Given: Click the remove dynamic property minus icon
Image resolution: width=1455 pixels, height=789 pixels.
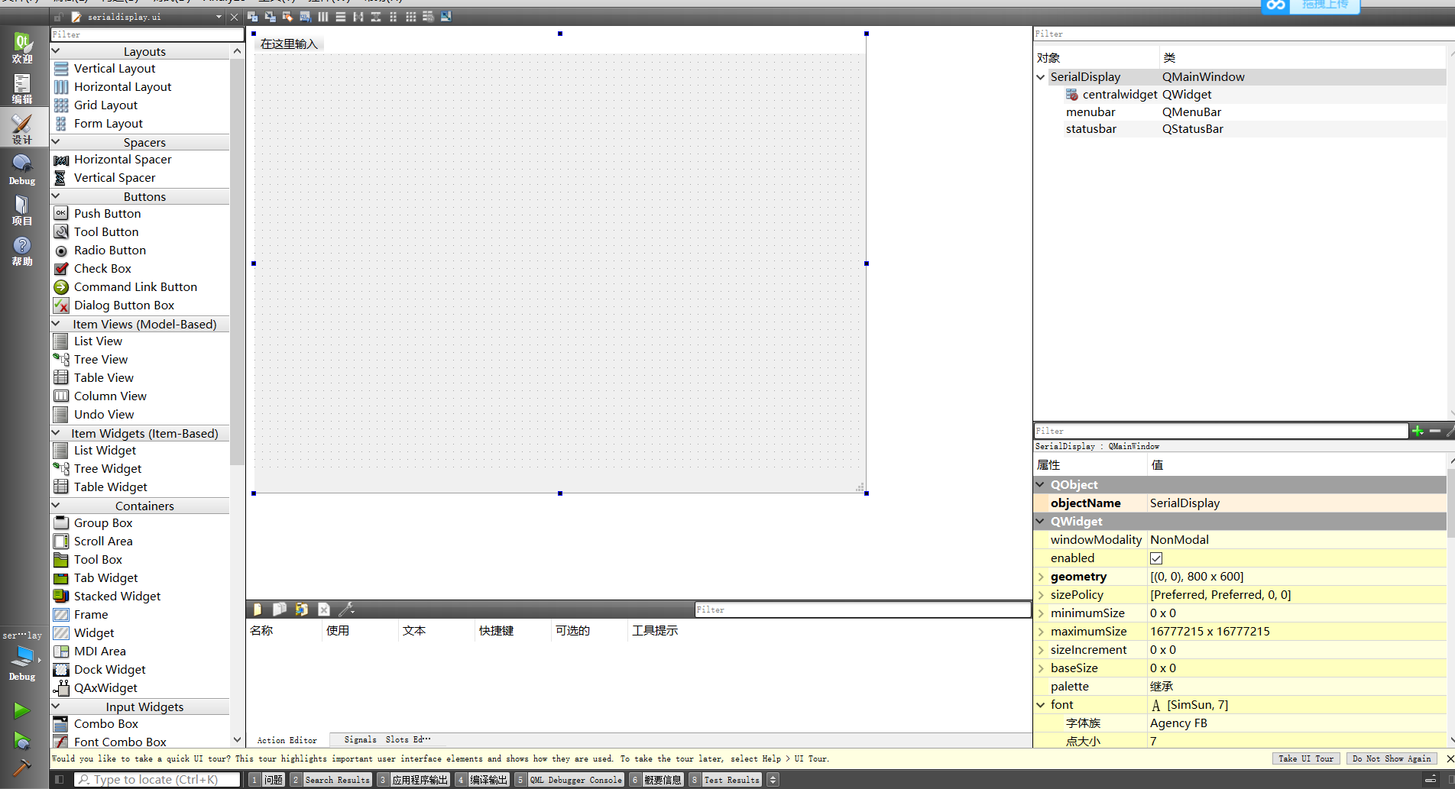Looking at the screenshot, I should tap(1434, 432).
